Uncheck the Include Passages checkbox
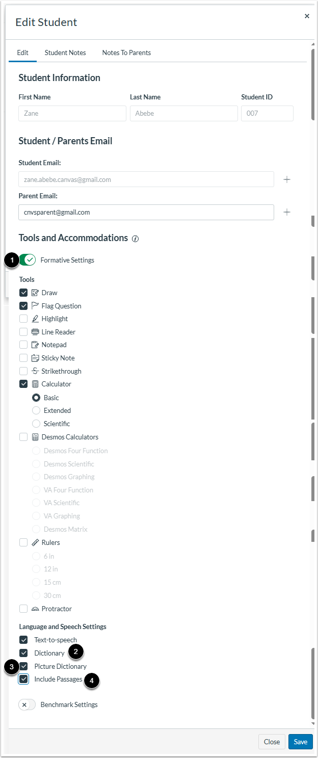318x758 pixels. [x=23, y=679]
